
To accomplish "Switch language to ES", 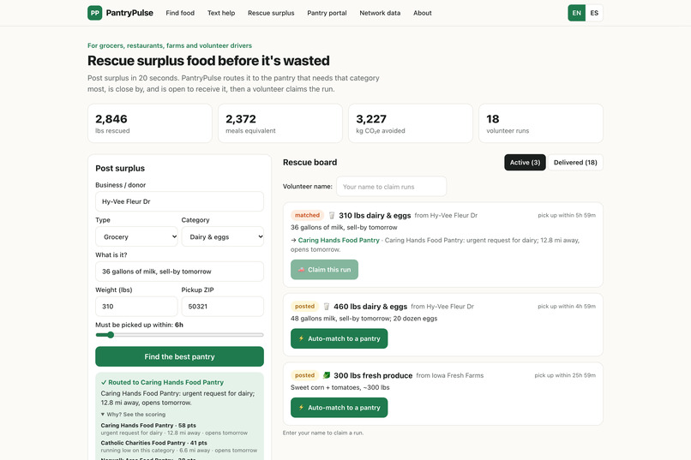I will coord(594,13).
